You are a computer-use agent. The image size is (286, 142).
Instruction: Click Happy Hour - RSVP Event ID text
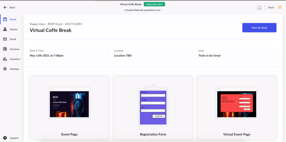coord(56,24)
